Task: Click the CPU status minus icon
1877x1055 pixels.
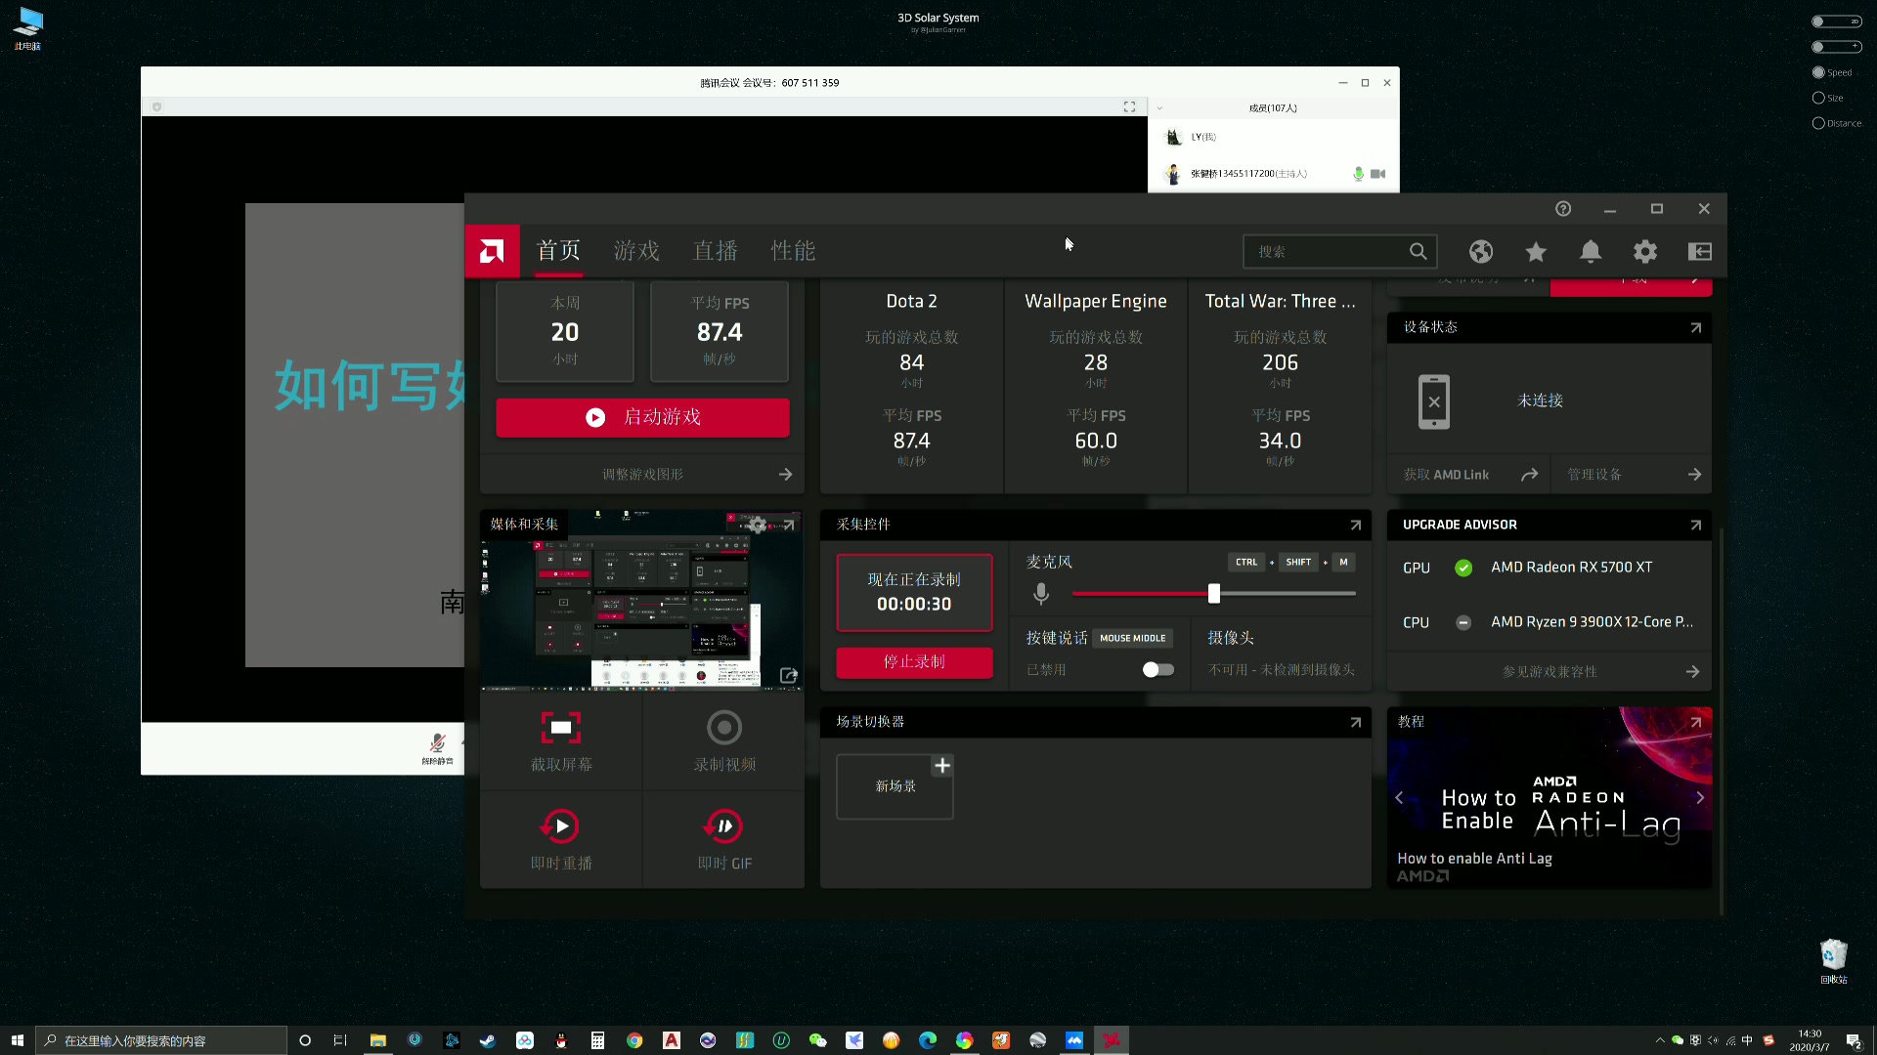Action: pyautogui.click(x=1463, y=622)
